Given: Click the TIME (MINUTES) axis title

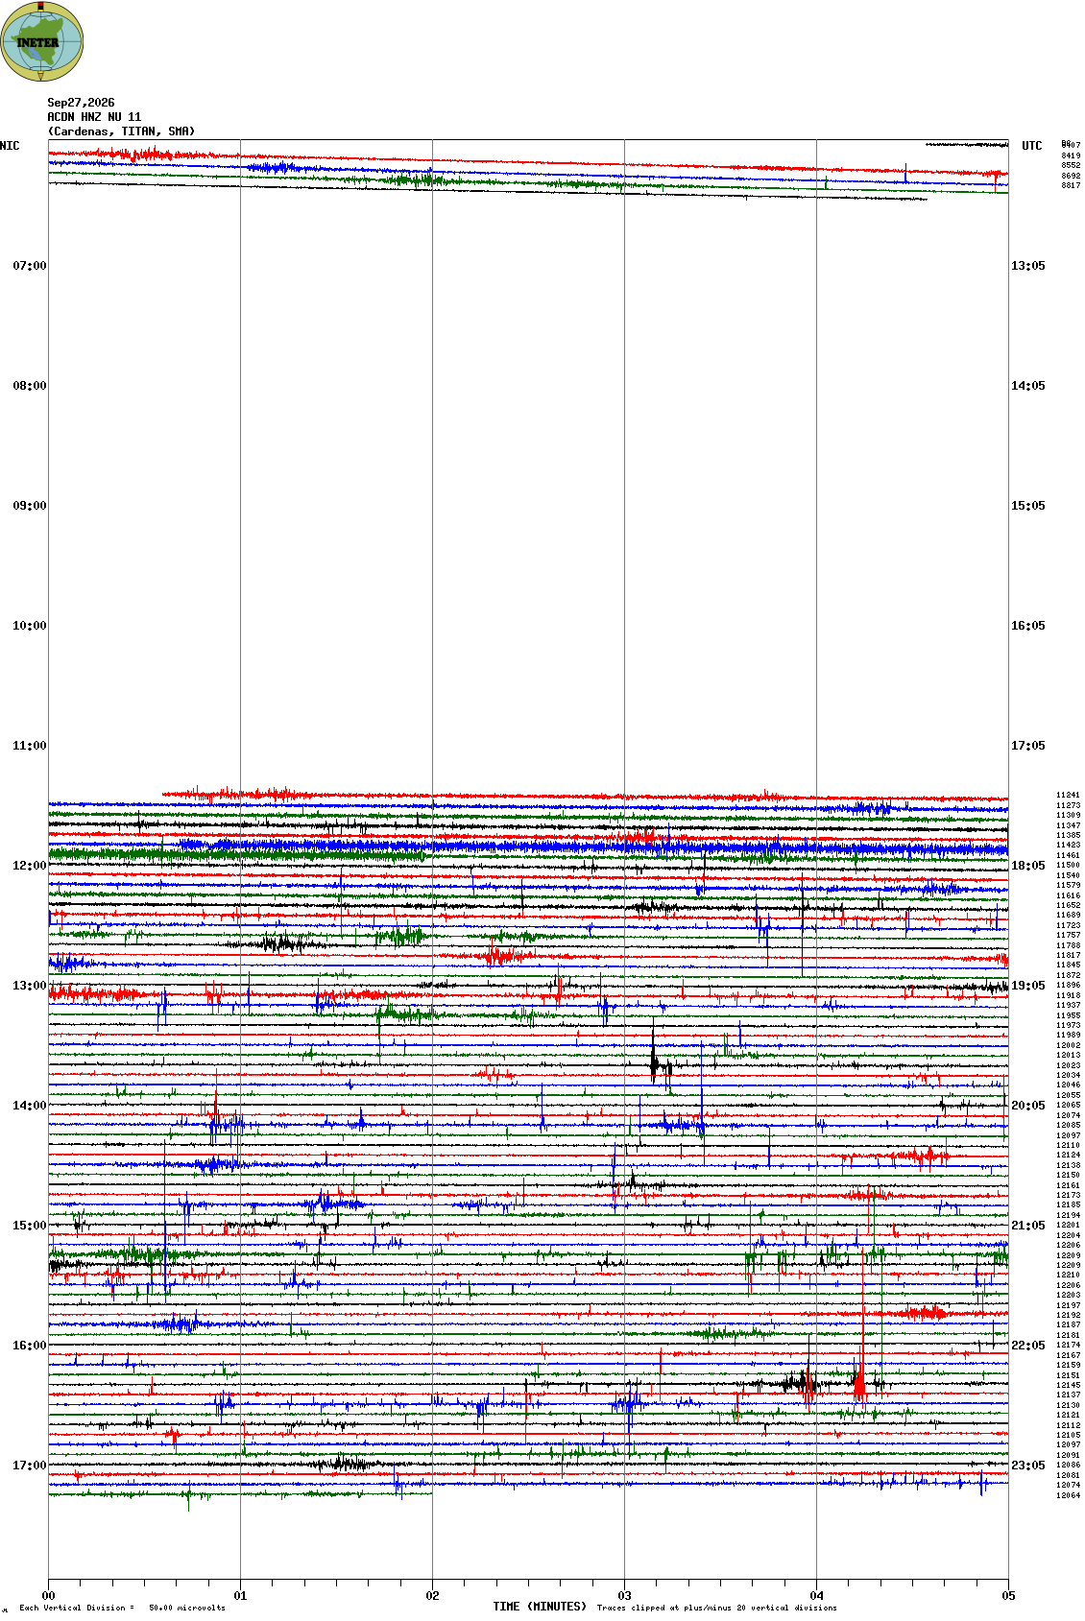Looking at the screenshot, I should [540, 1607].
